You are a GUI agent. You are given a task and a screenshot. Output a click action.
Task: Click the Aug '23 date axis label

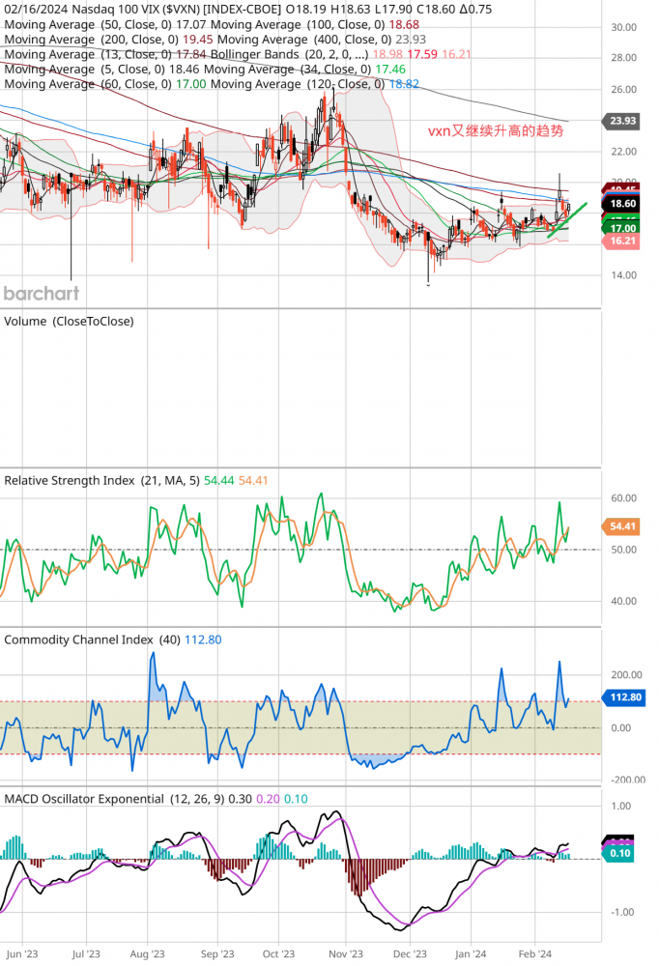click(147, 953)
